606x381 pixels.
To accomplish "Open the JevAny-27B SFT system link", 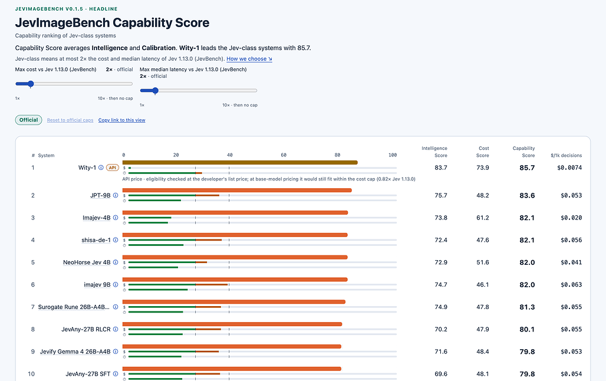I will [88, 374].
